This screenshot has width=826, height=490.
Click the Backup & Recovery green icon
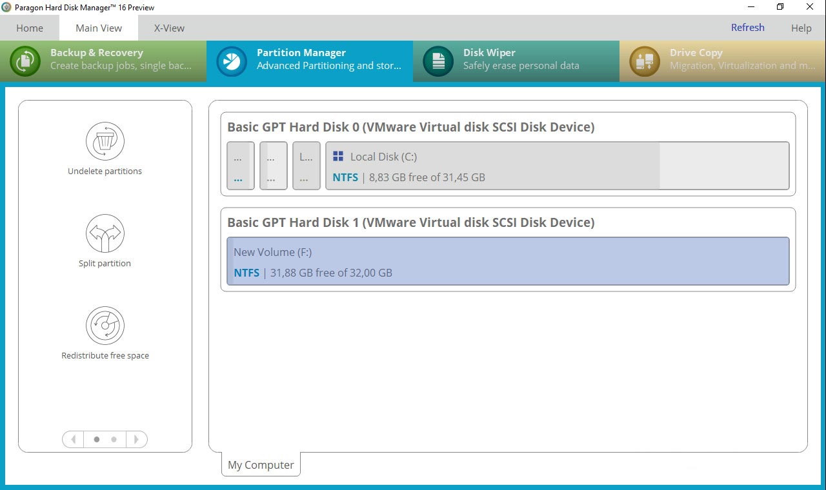coord(25,61)
